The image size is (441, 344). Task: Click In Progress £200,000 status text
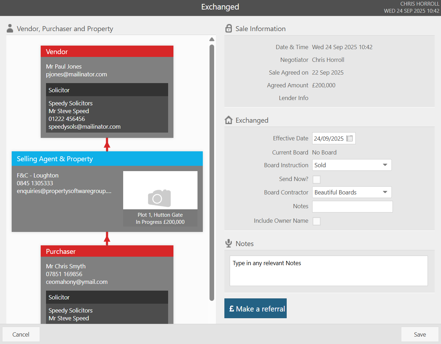(x=160, y=222)
